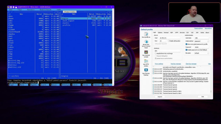221x124 pixels.
Task: Click 8 Töröl function key button
Action: 87,85
